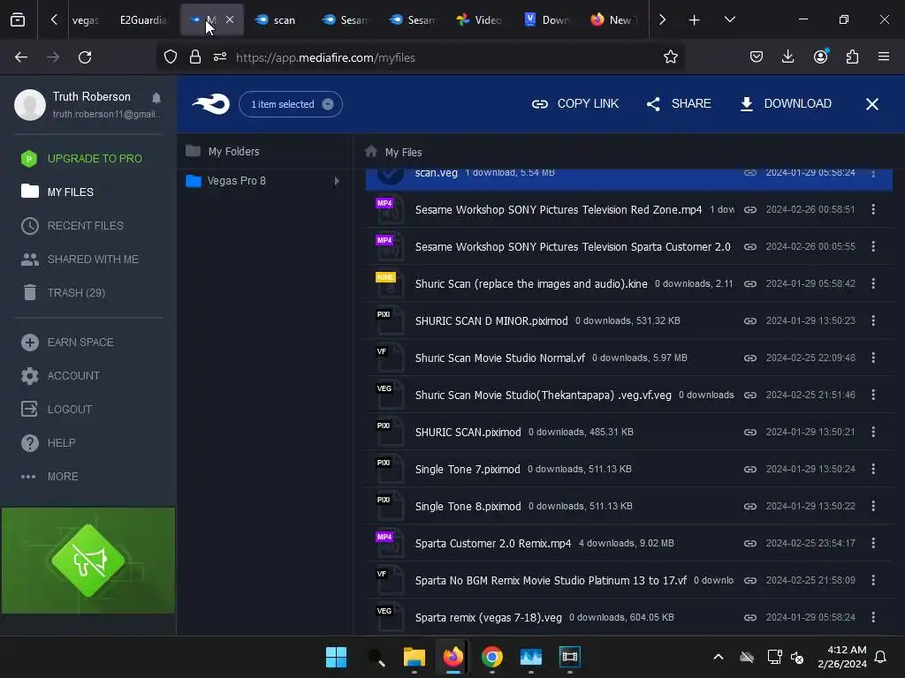The image size is (905, 678).
Task: Bookmark this page with the star
Action: click(670, 57)
